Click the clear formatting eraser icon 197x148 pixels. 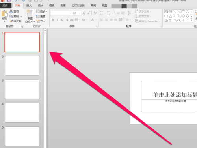[95, 13]
